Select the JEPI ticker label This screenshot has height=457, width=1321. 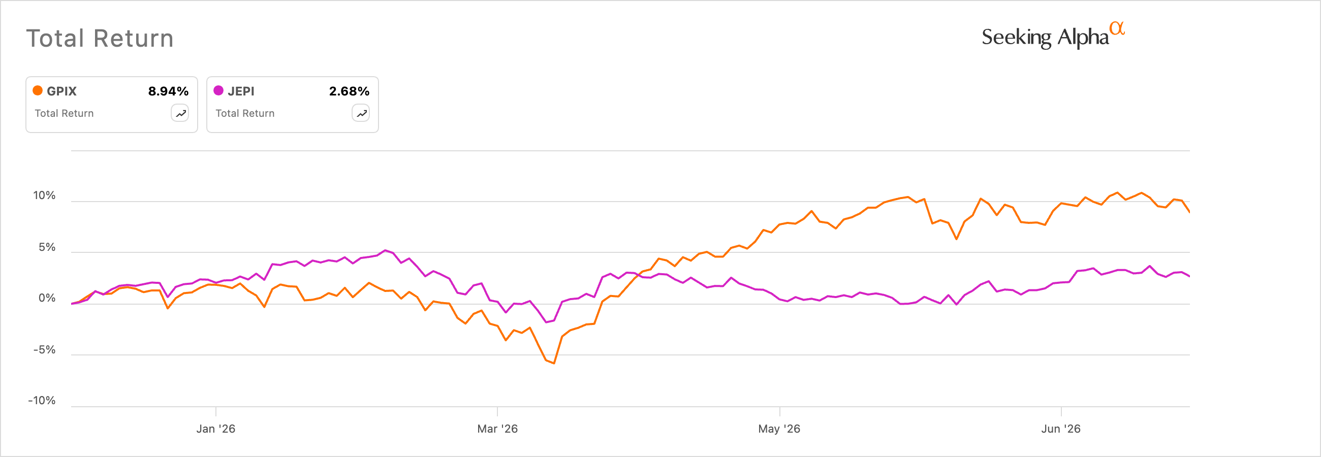[x=241, y=91]
